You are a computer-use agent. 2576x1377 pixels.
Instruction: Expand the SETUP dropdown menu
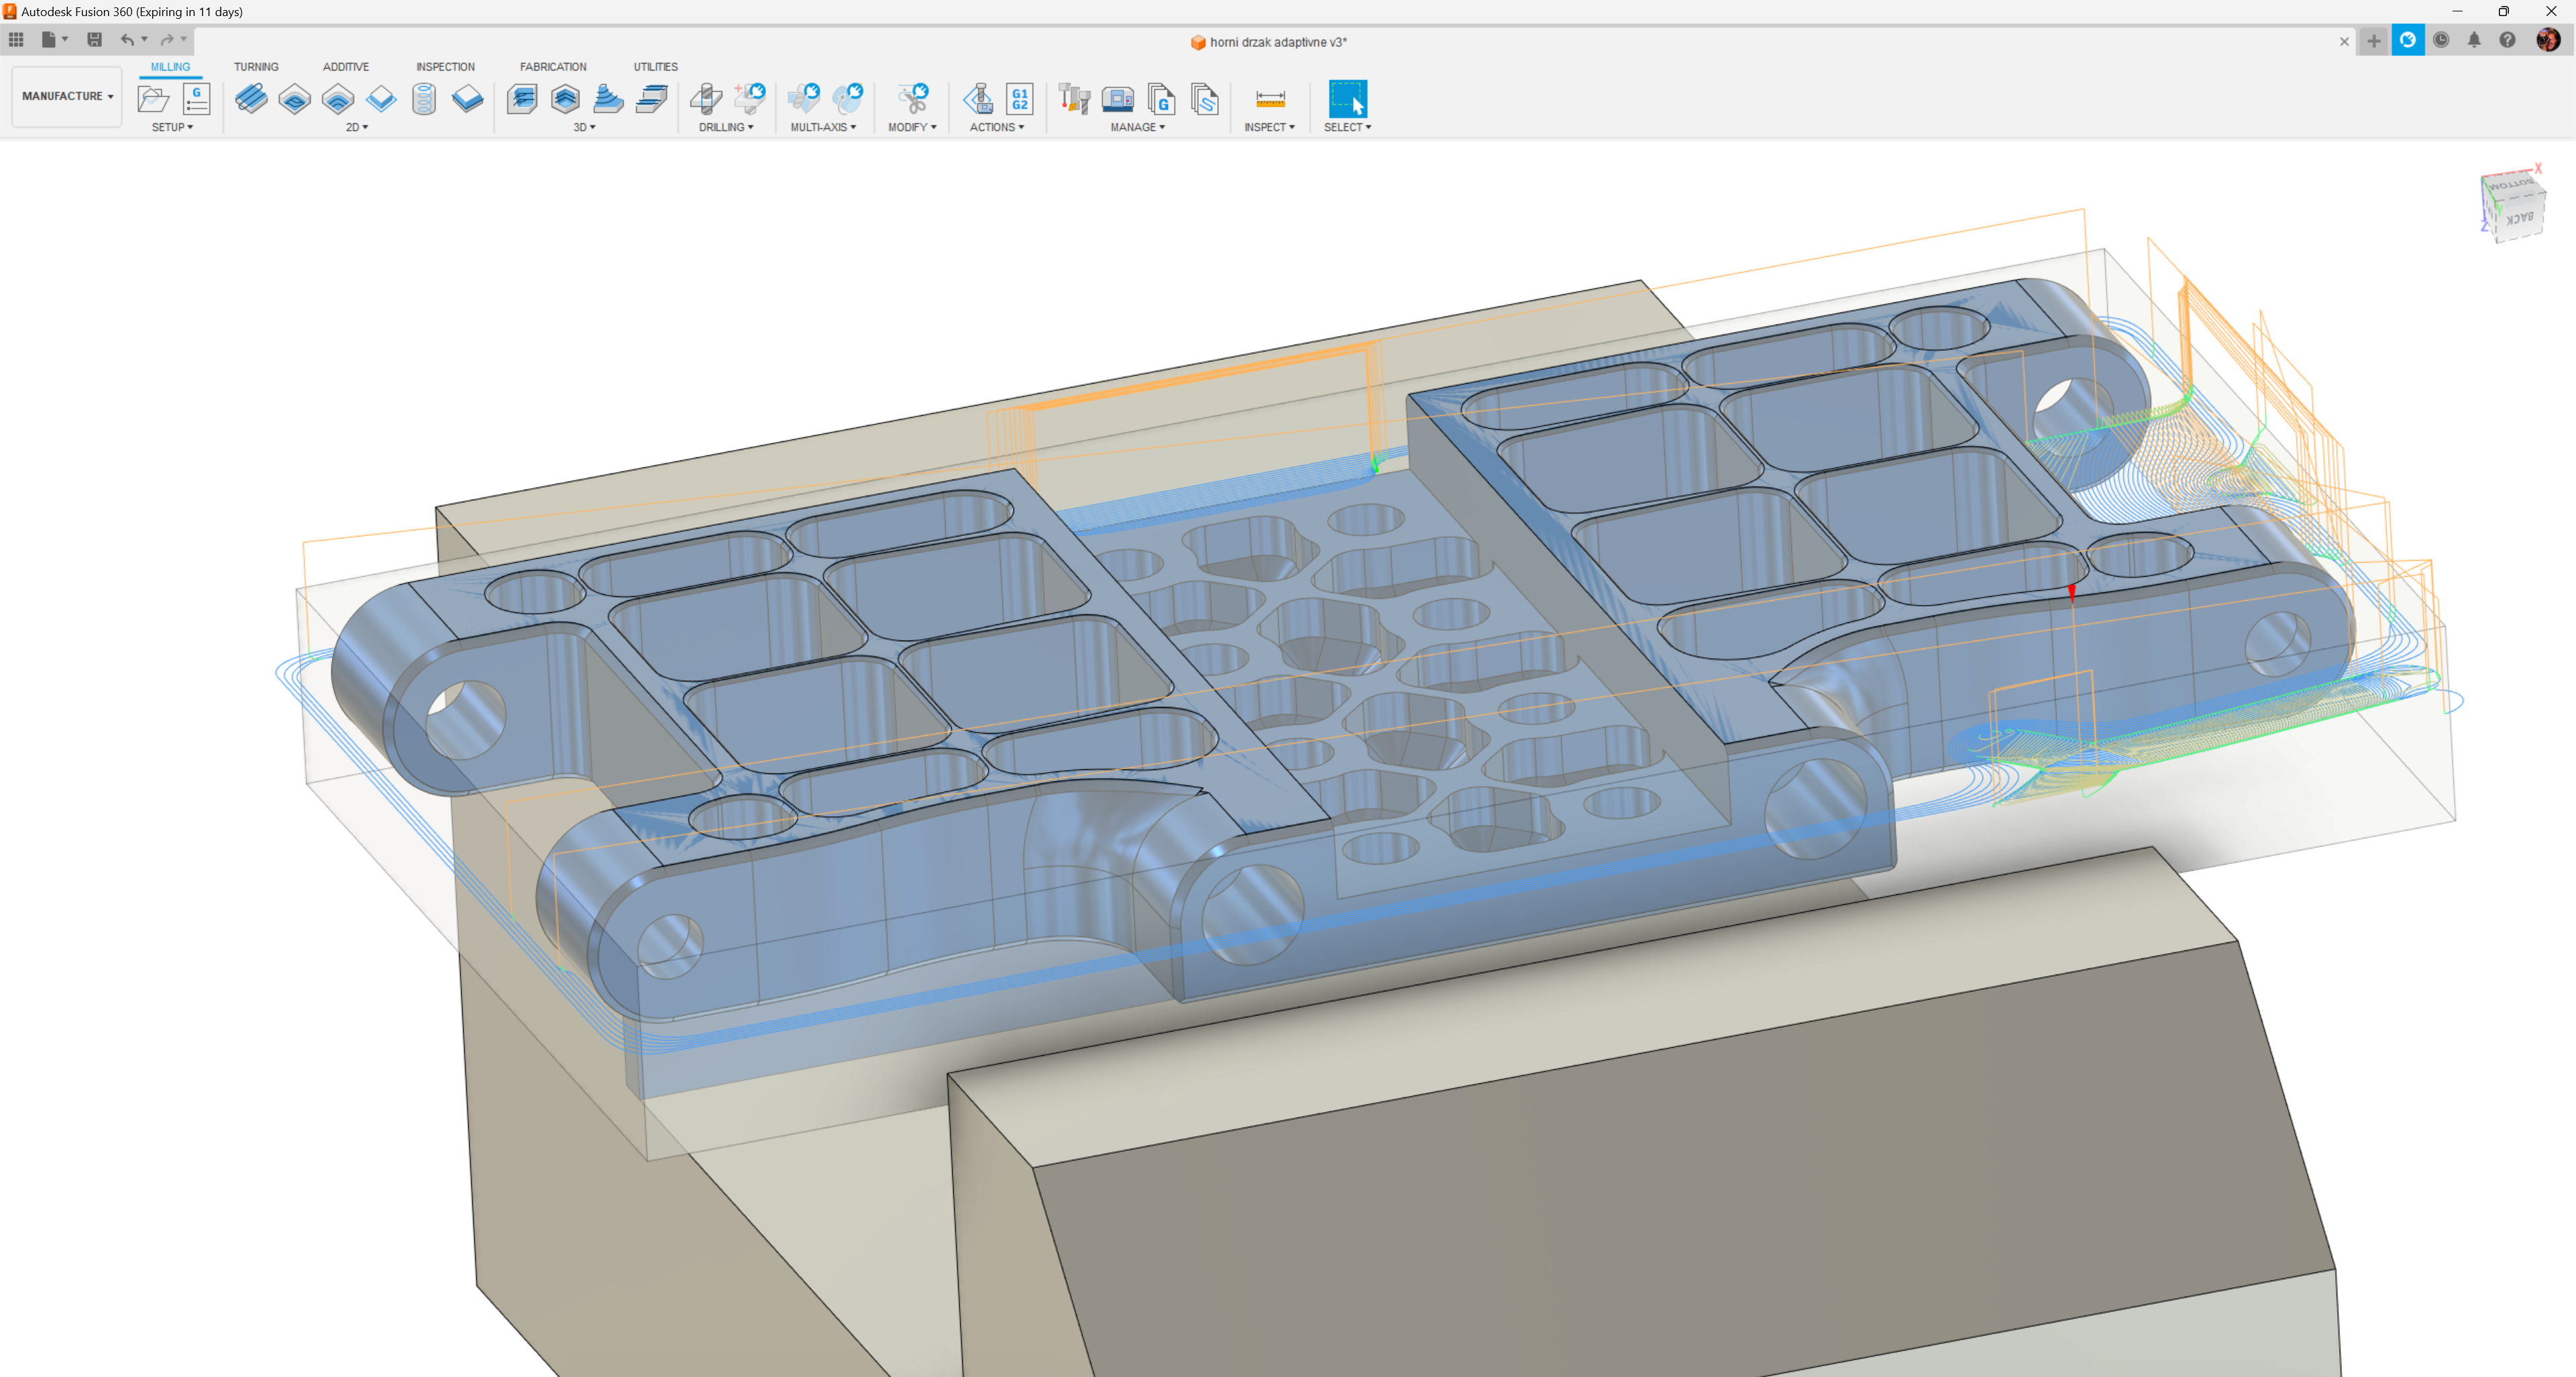172,127
